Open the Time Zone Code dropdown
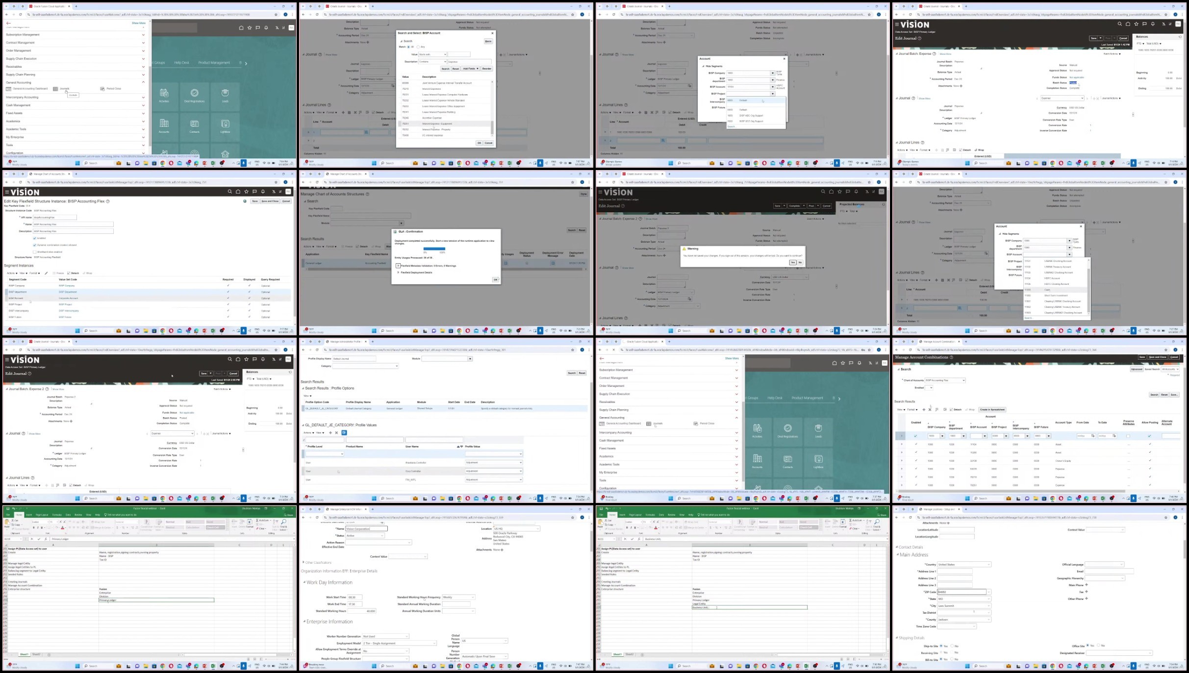 (x=957, y=626)
